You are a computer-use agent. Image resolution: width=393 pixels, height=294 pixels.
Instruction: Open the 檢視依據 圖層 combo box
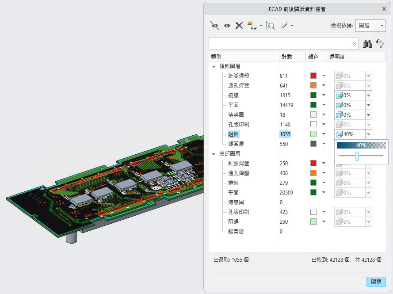370,26
